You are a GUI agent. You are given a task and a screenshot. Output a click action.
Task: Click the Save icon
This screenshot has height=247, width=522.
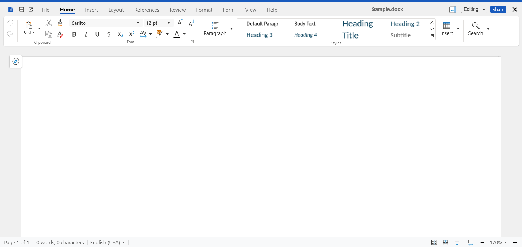[x=21, y=9]
